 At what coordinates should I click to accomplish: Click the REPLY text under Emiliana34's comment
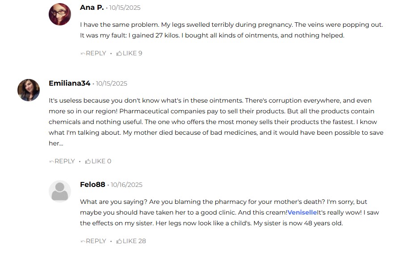point(64,161)
